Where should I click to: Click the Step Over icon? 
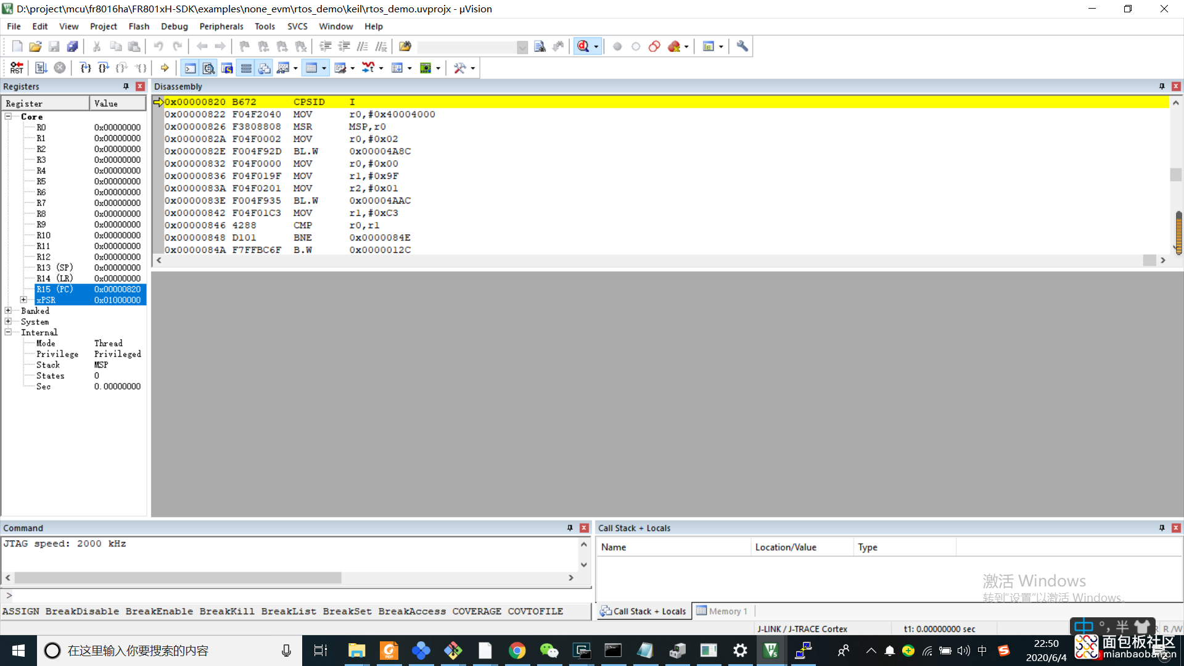(x=104, y=68)
